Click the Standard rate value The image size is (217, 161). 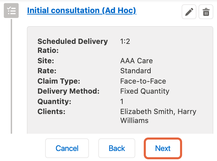[x=135, y=71]
